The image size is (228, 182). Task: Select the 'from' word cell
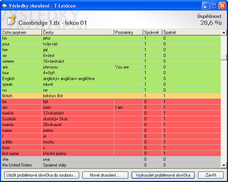(22, 148)
